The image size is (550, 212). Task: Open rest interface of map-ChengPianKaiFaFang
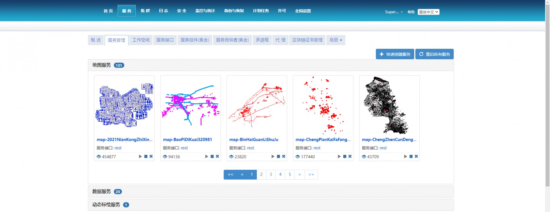coord(317,148)
